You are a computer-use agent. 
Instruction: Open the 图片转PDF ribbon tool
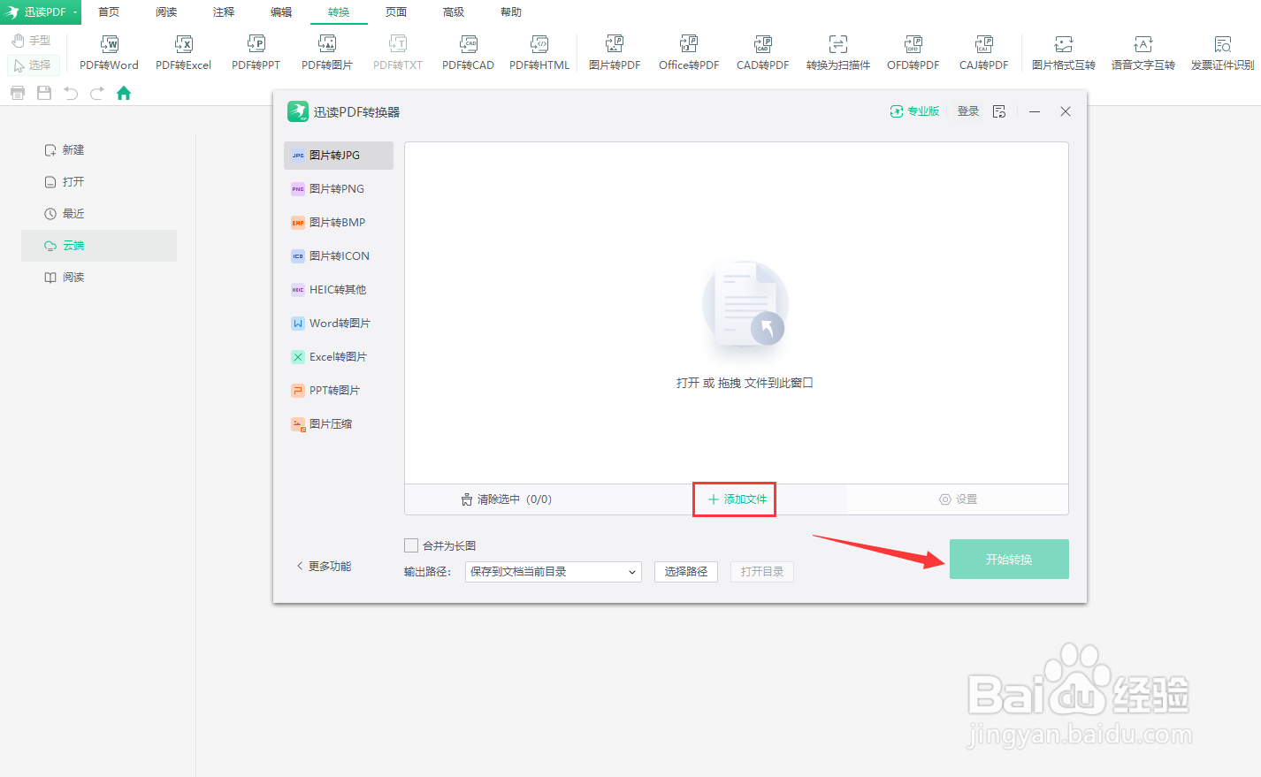point(615,53)
